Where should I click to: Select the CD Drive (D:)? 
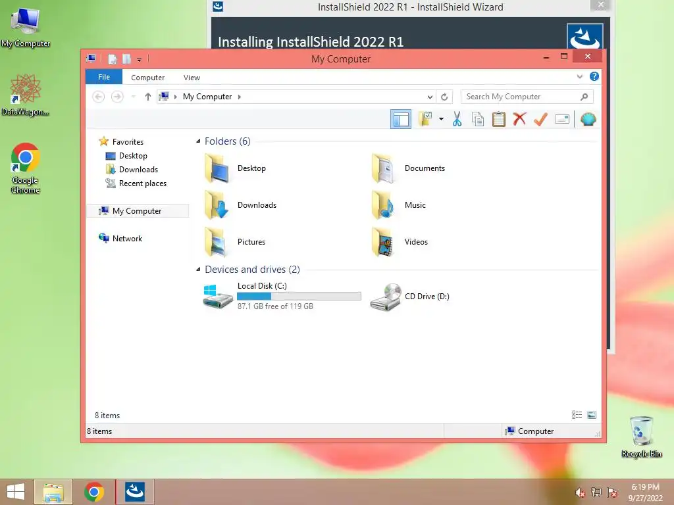[x=409, y=297]
